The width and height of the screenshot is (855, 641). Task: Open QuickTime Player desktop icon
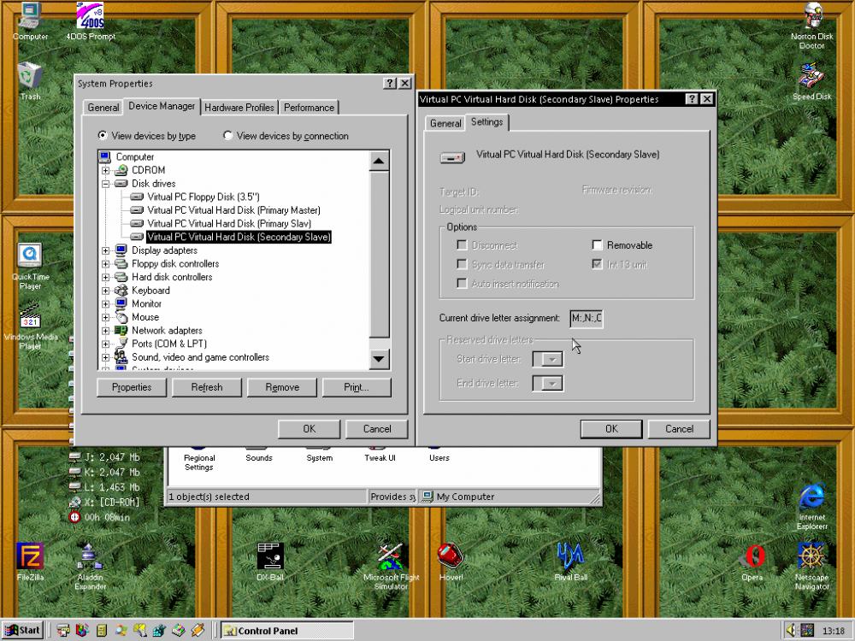(x=30, y=256)
